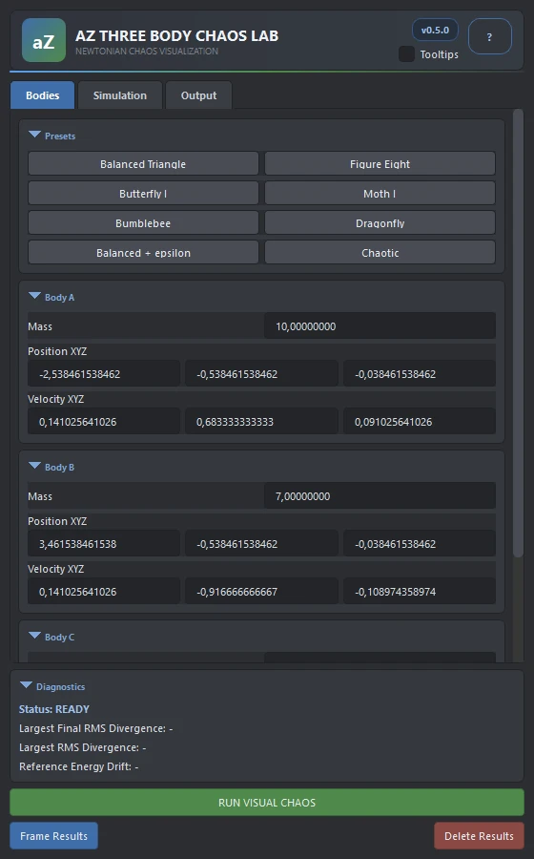This screenshot has height=859, width=534.
Task: Edit Body A velocity X field
Action: (104, 421)
